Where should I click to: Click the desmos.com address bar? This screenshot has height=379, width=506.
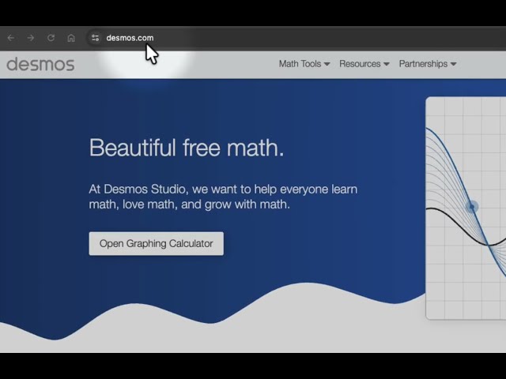[296, 38]
